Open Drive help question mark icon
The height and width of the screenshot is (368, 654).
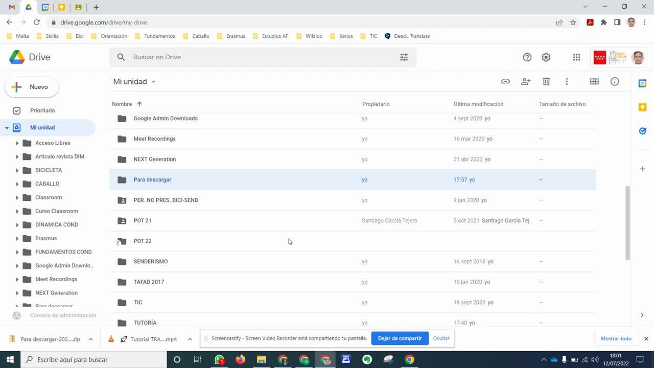point(527,57)
